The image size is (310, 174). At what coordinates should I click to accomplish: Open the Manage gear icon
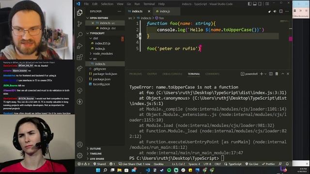click(x=79, y=156)
